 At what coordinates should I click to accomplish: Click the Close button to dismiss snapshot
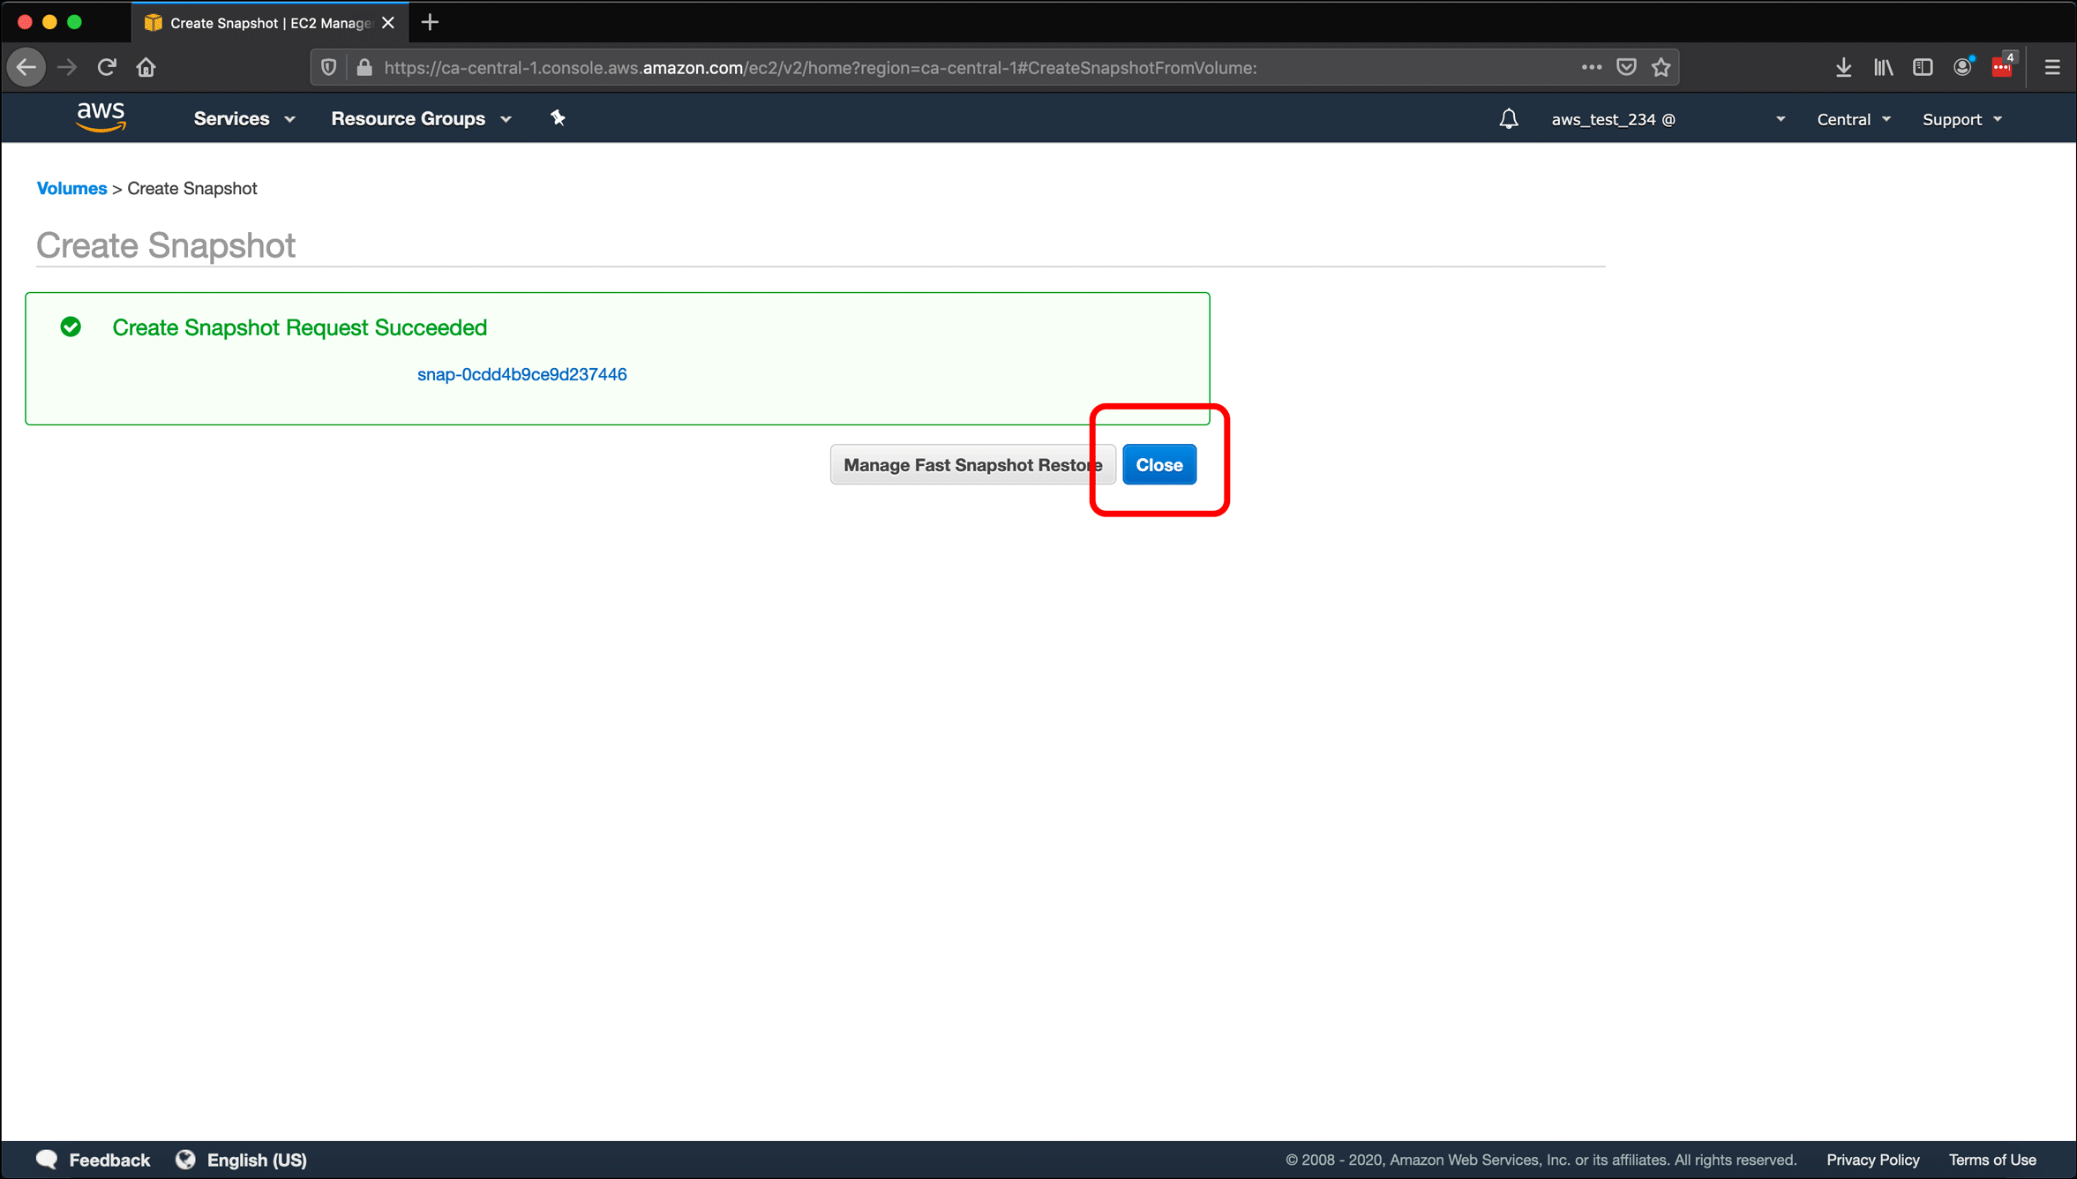(x=1159, y=464)
